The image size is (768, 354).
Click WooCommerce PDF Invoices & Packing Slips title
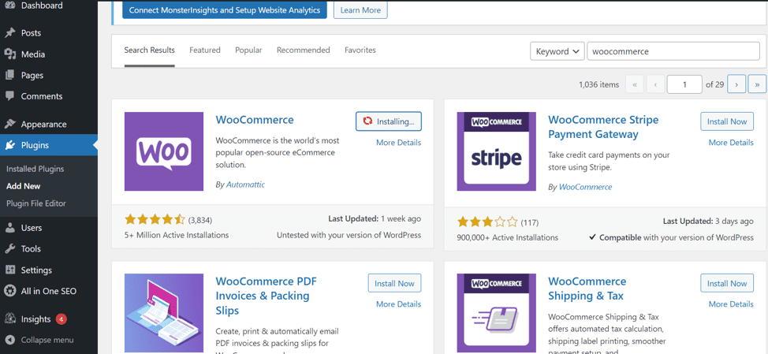267,296
